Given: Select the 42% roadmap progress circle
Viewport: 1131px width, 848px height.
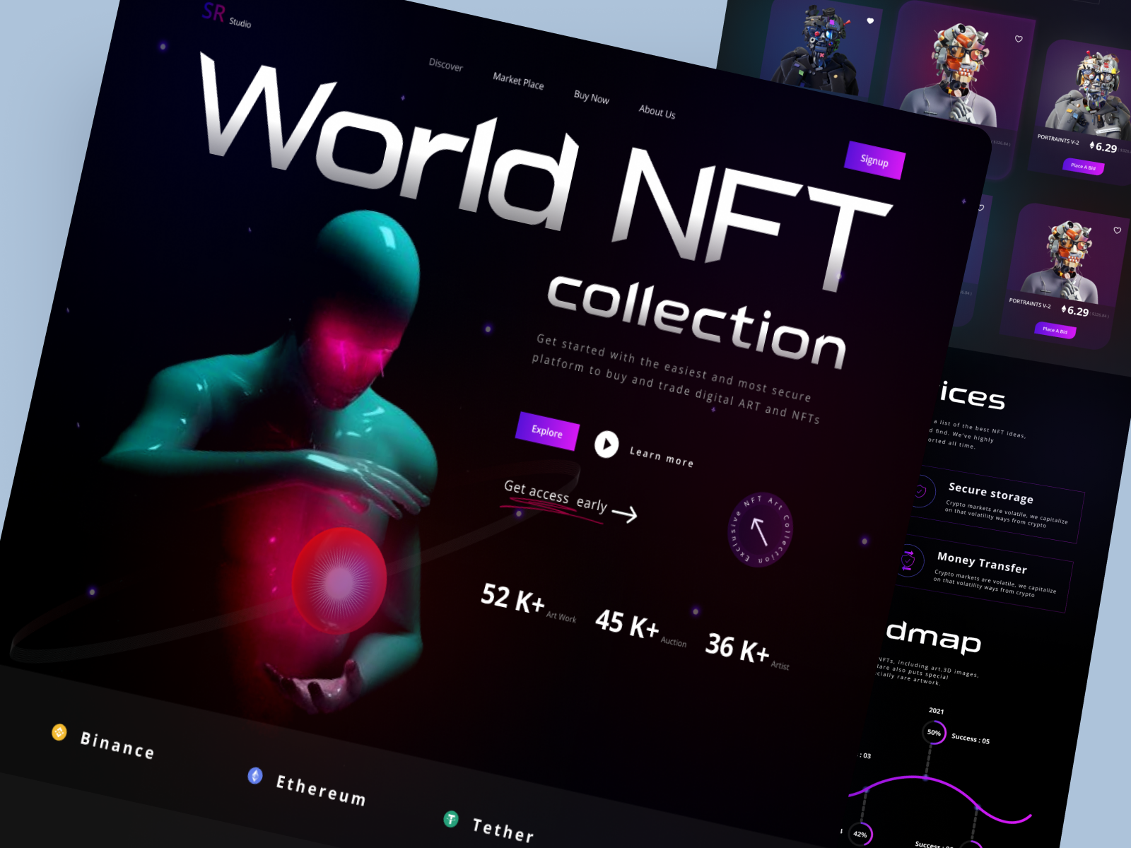Looking at the screenshot, I should [860, 834].
